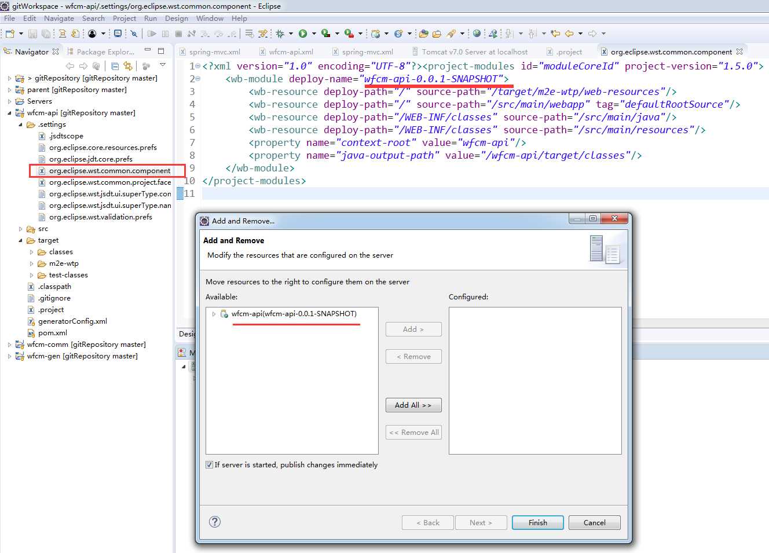Open Navigator View Menu dropdown
769x553 pixels.
coord(163,65)
